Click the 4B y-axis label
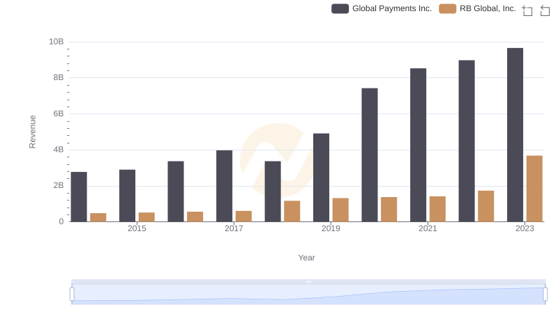558x321 pixels. tap(59, 150)
